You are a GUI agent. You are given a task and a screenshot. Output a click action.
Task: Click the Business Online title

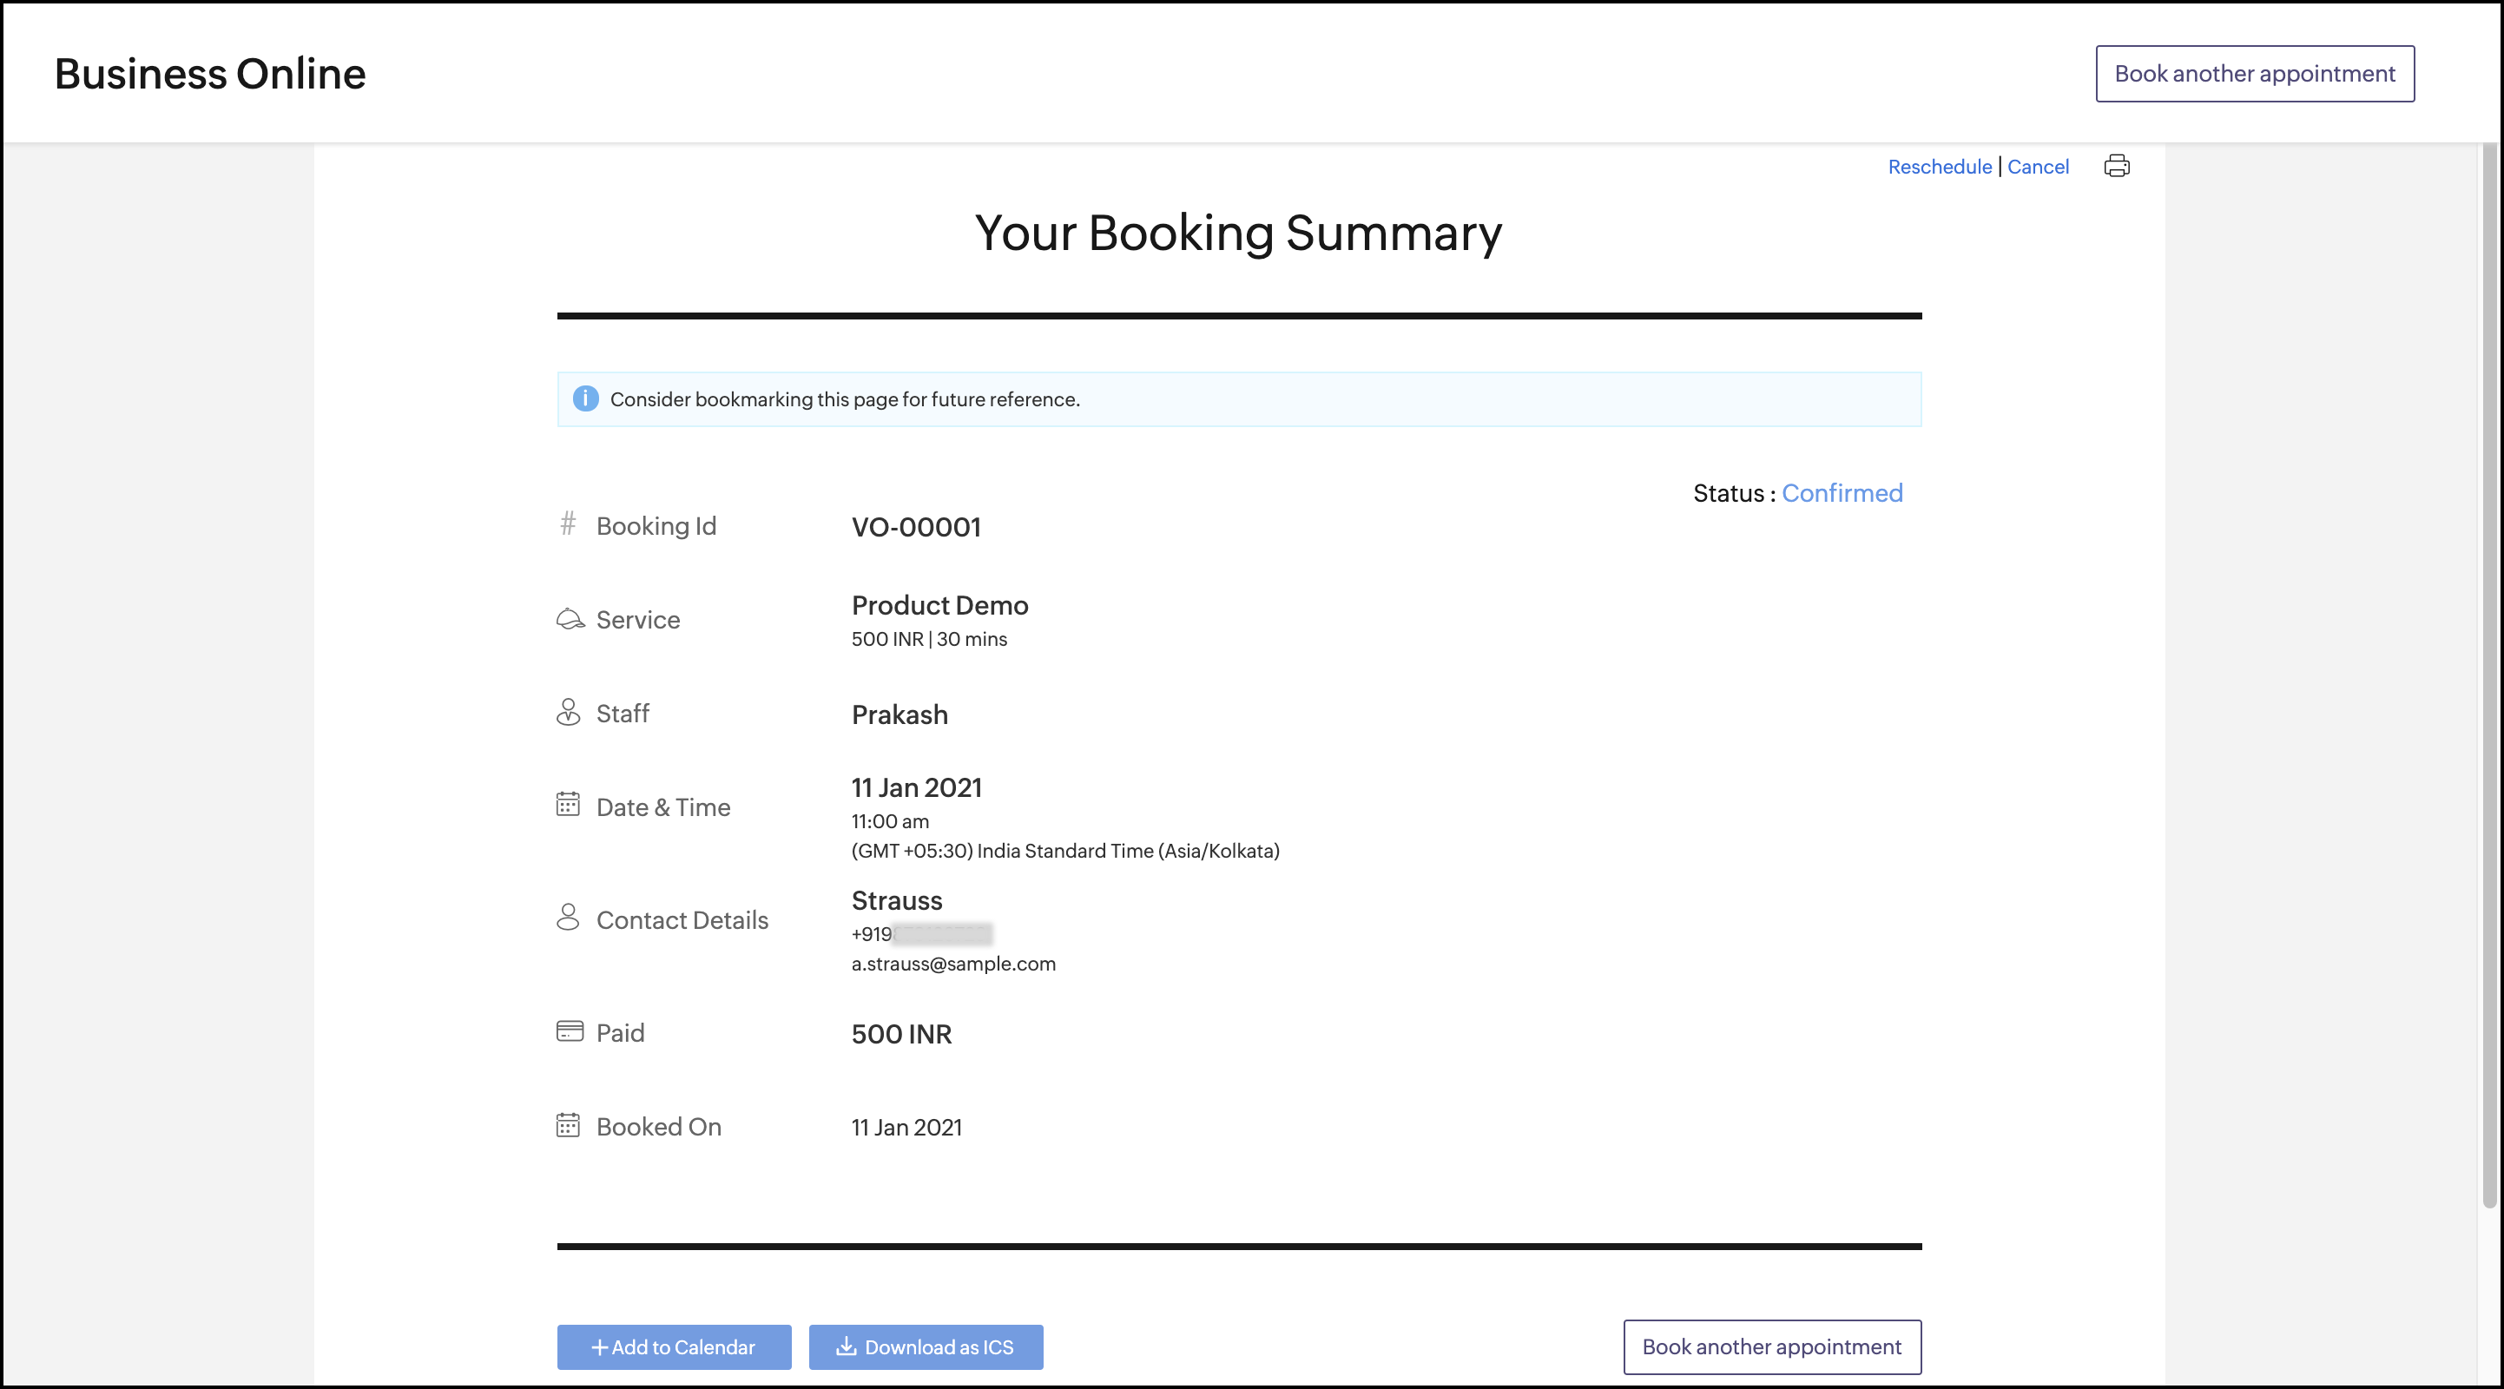pos(210,74)
